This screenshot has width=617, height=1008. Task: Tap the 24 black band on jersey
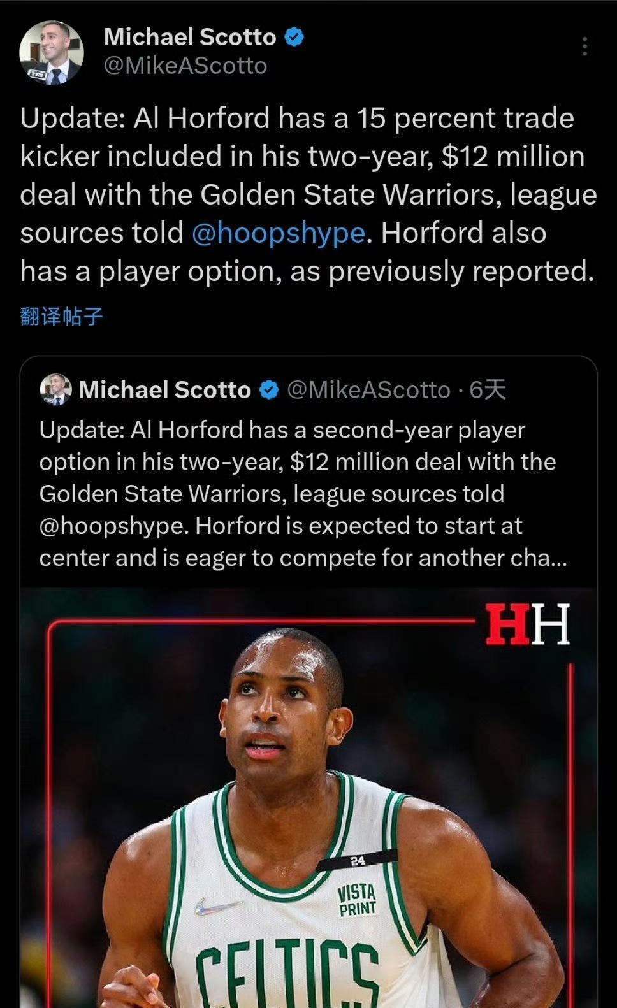click(x=358, y=861)
